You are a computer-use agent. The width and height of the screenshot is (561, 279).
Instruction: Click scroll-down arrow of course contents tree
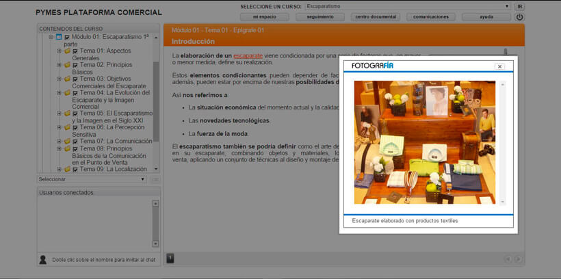click(x=156, y=169)
